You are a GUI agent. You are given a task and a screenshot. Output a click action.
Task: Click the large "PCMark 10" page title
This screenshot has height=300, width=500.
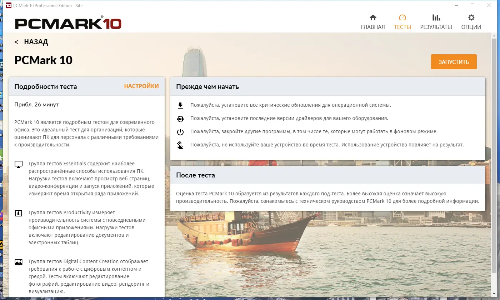[x=43, y=60]
